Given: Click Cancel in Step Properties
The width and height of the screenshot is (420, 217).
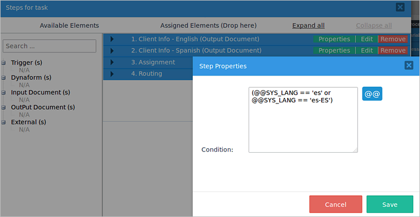Looking at the screenshot, I should coord(336,204).
